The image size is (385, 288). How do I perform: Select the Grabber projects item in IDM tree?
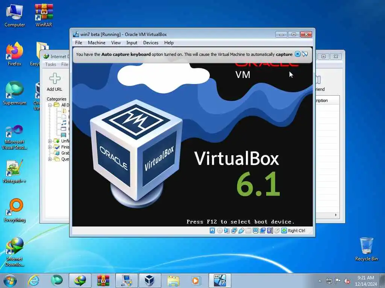[x=61, y=153]
